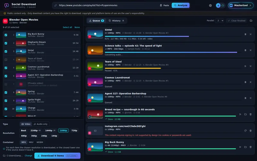Choose the WEBM container

(x=40, y=142)
